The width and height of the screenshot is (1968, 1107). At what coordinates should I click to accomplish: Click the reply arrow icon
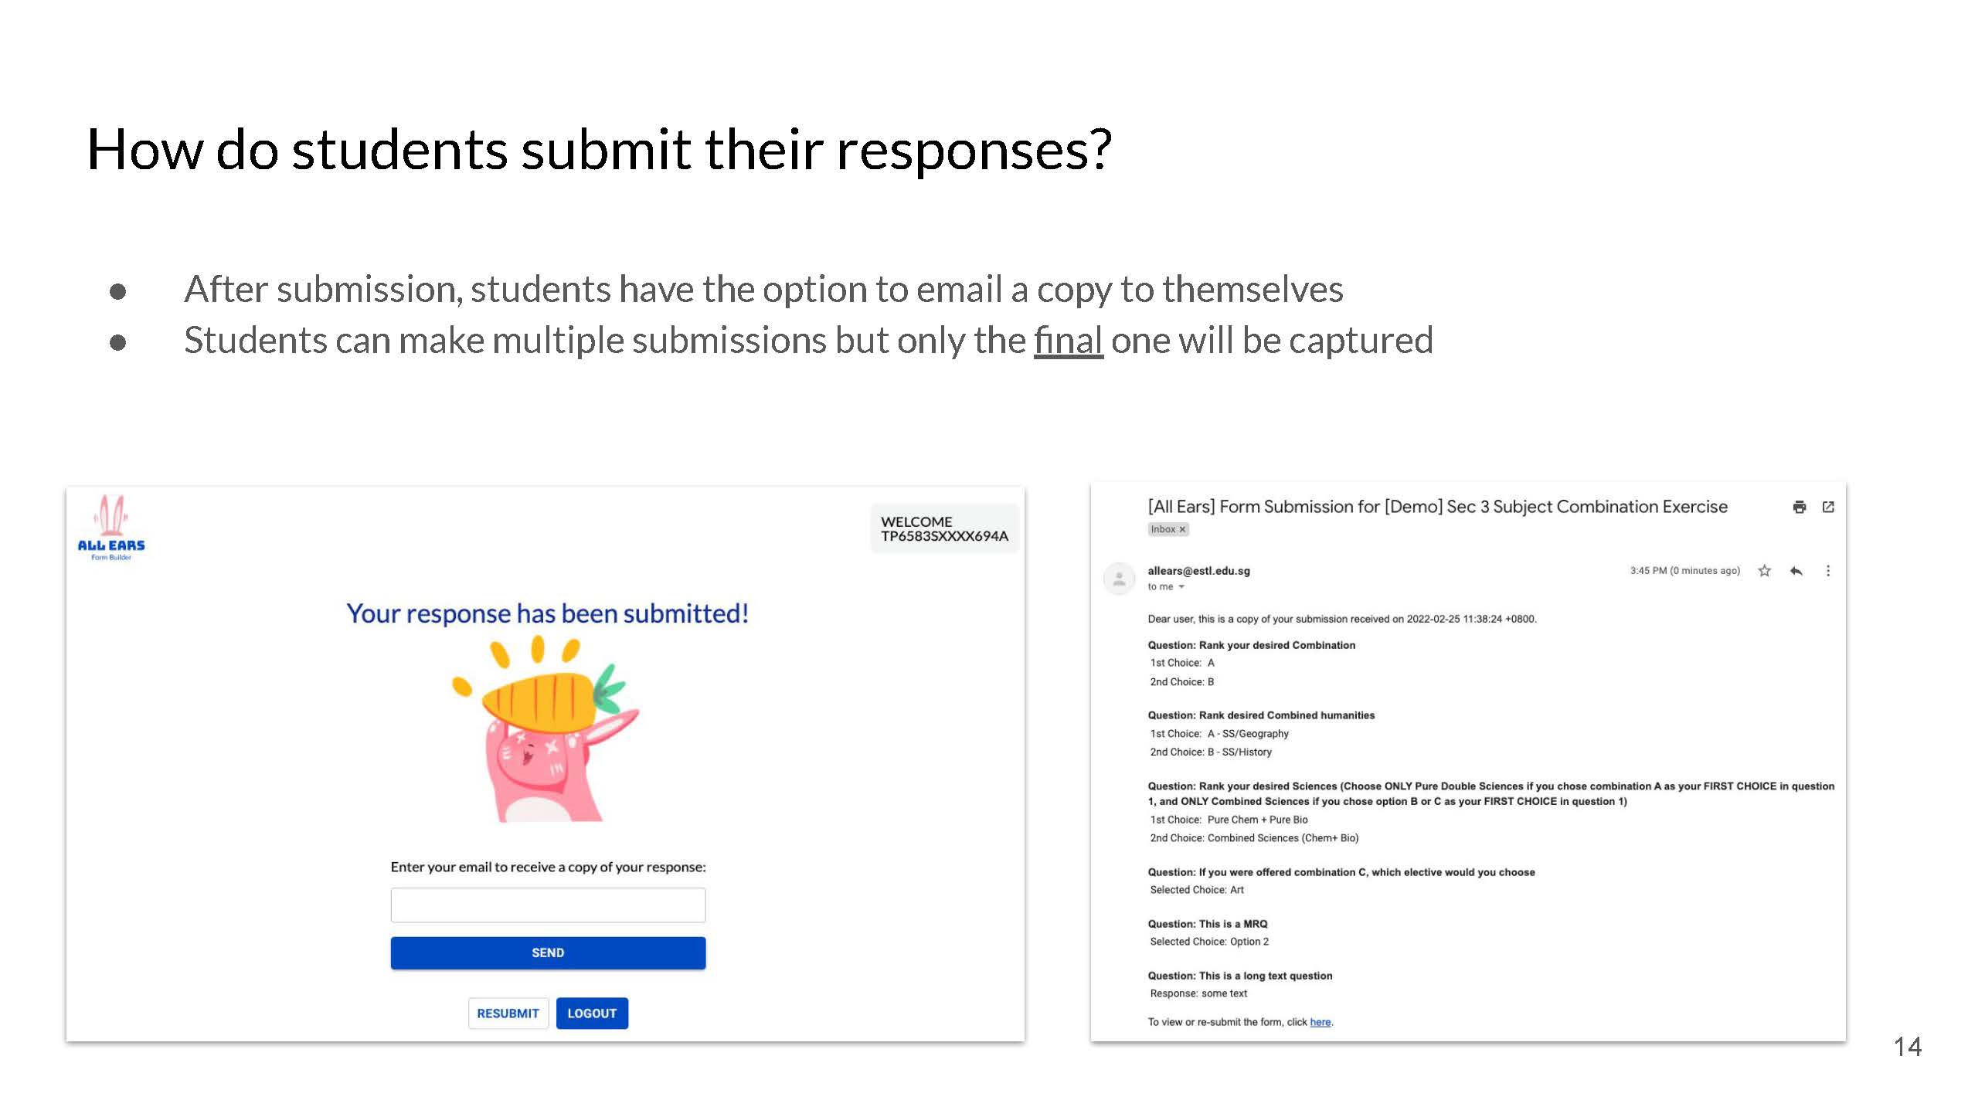[x=1796, y=571]
